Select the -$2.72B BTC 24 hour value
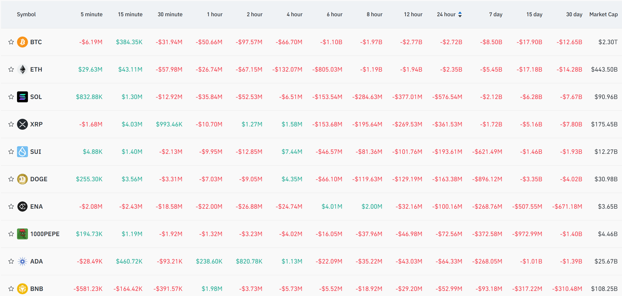Image resolution: width=622 pixels, height=296 pixels. (451, 42)
